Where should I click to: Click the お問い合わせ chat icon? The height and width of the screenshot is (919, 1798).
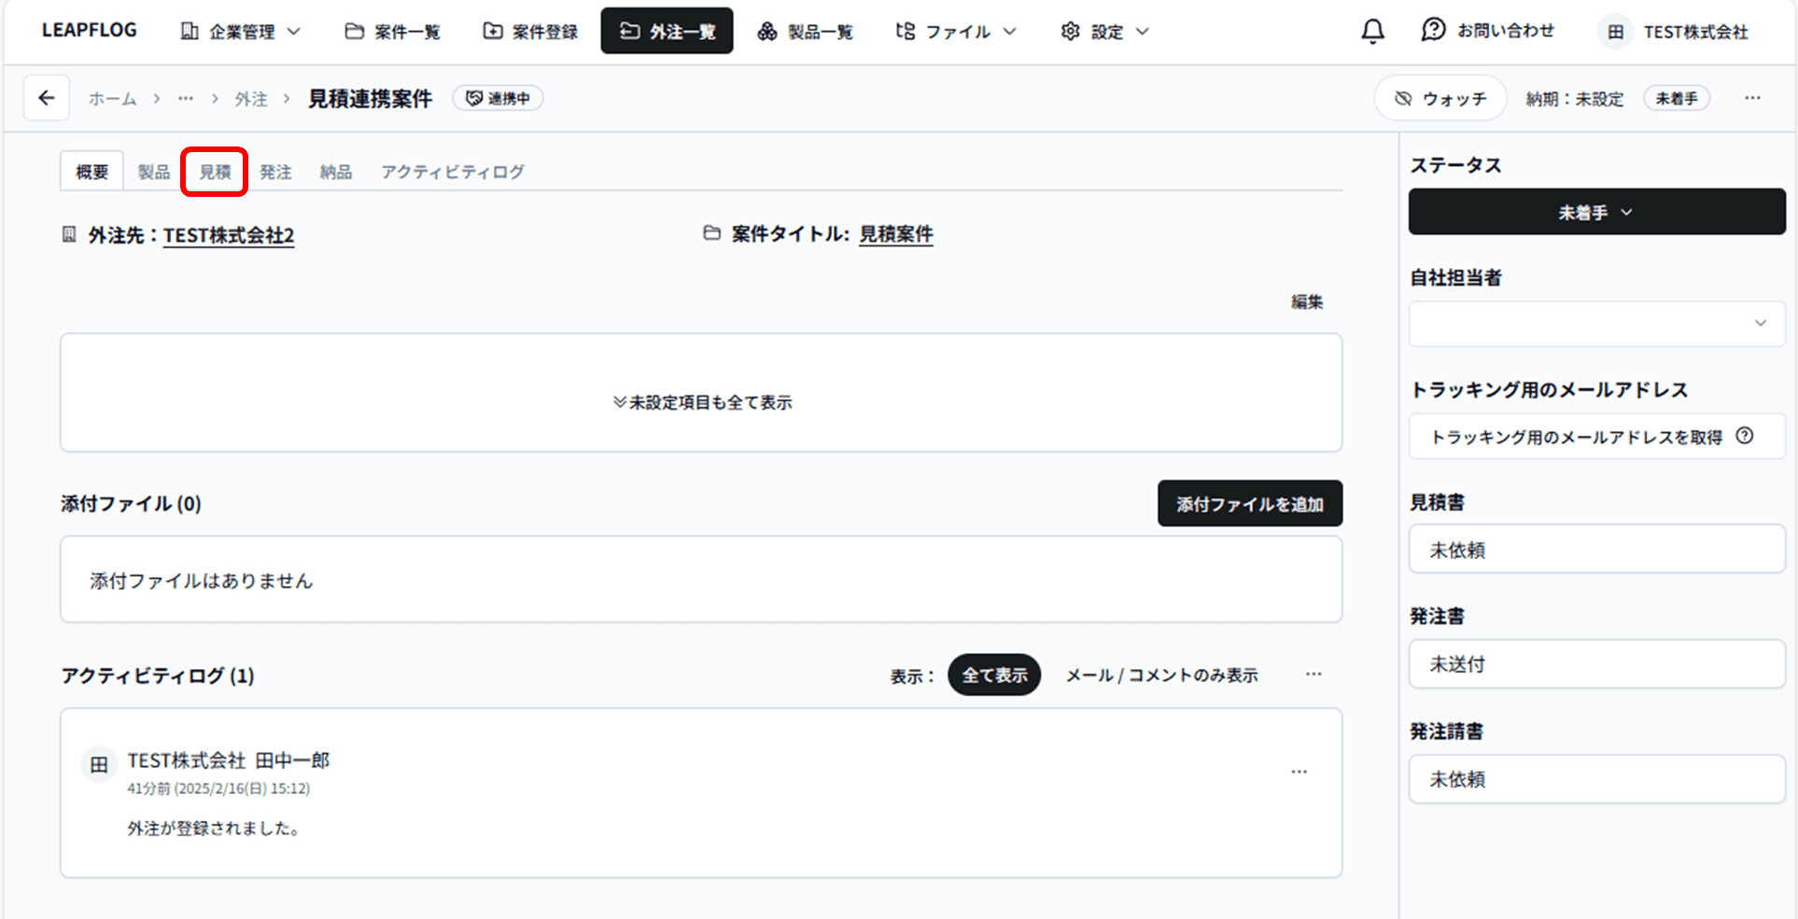pos(1431,31)
